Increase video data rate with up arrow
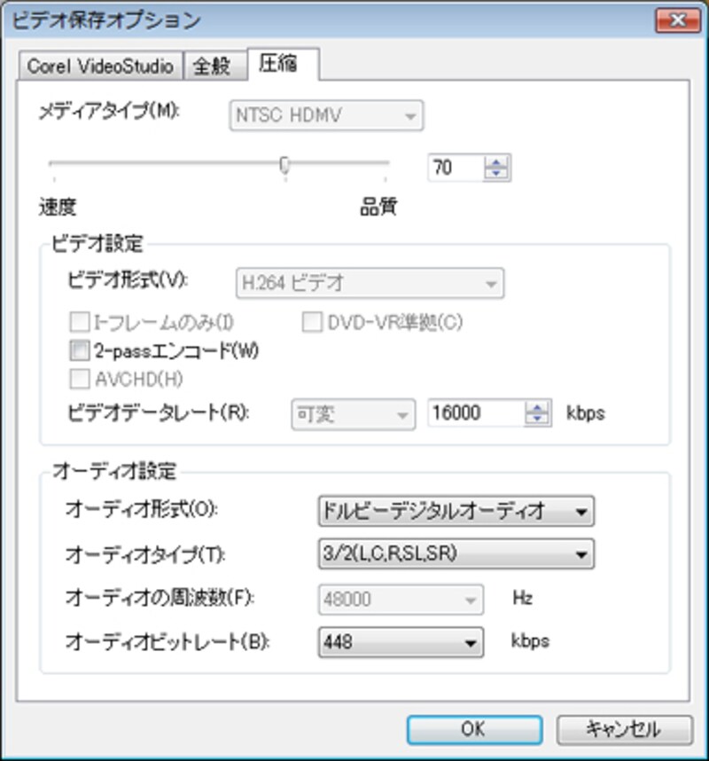Viewport: 709px width, 761px height. (537, 407)
